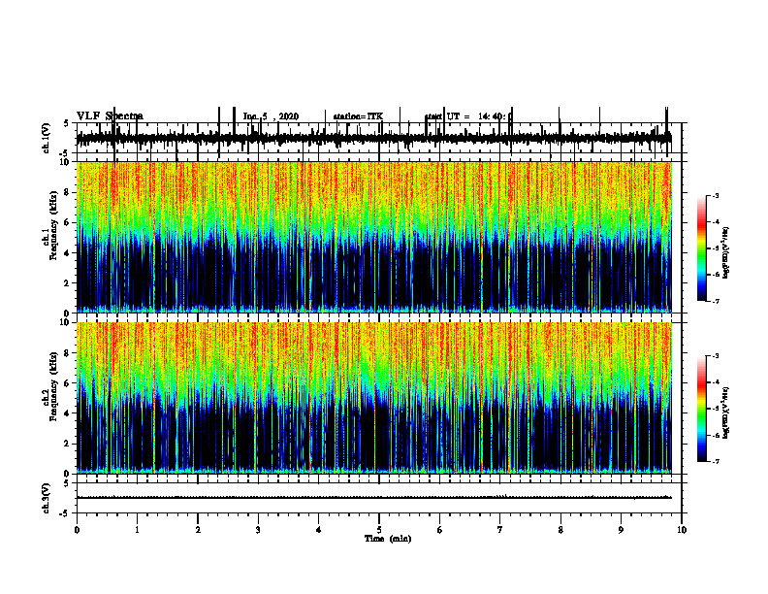Click the "VLF Spectra" title text

click(x=110, y=116)
